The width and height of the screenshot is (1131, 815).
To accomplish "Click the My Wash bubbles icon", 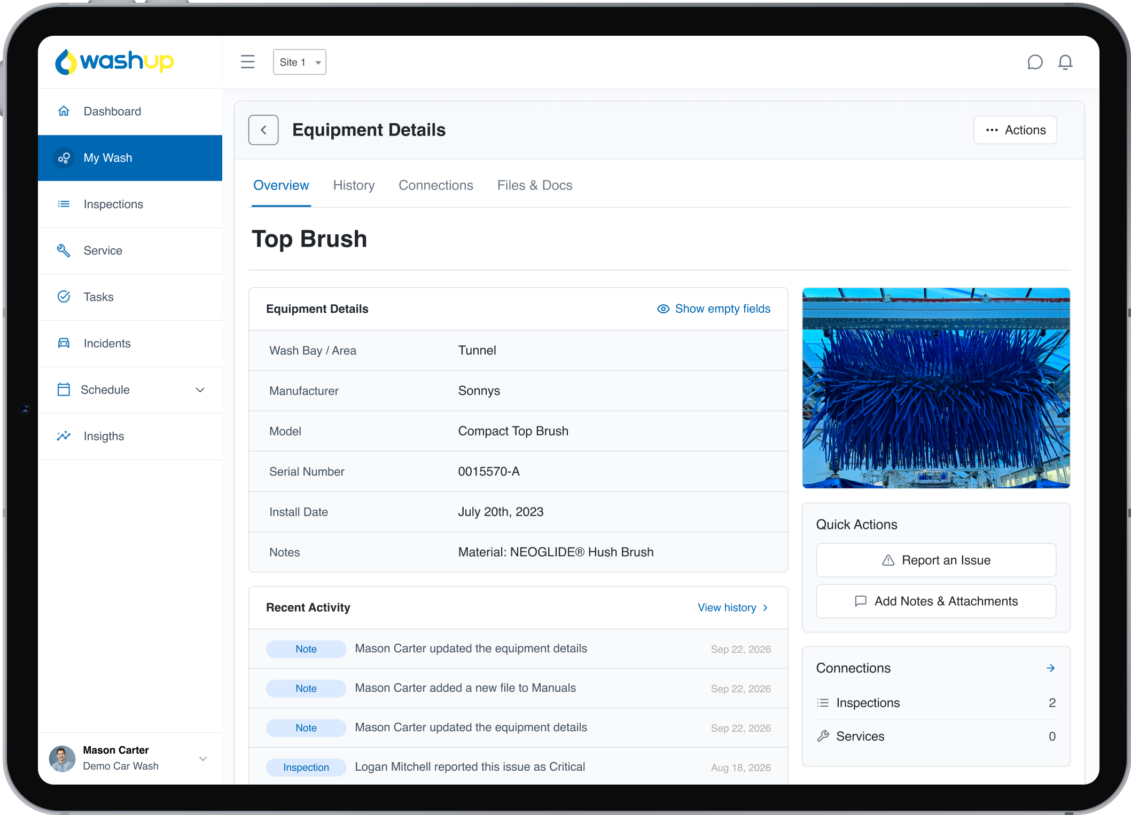I will (x=64, y=158).
